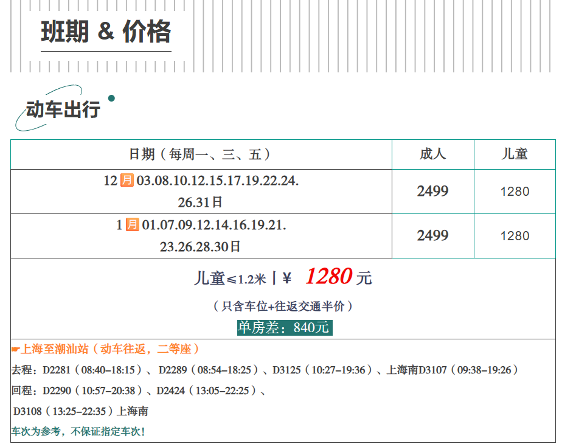Select outbound train D2281 entry
This screenshot has width=562, height=447.
(x=92, y=370)
